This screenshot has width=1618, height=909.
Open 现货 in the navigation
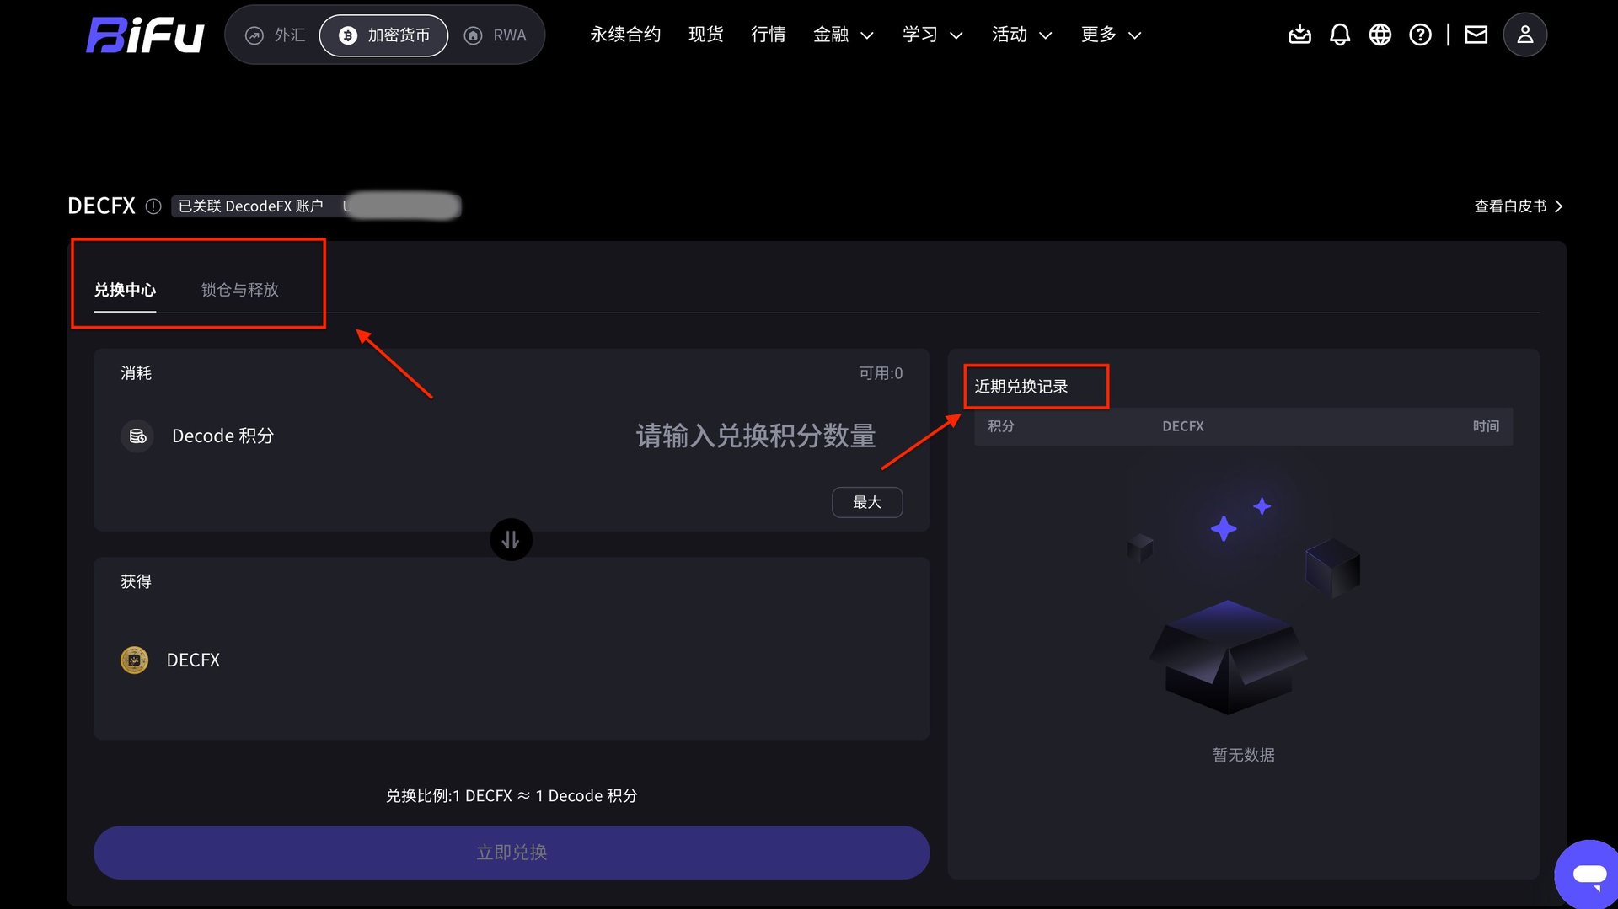706,35
